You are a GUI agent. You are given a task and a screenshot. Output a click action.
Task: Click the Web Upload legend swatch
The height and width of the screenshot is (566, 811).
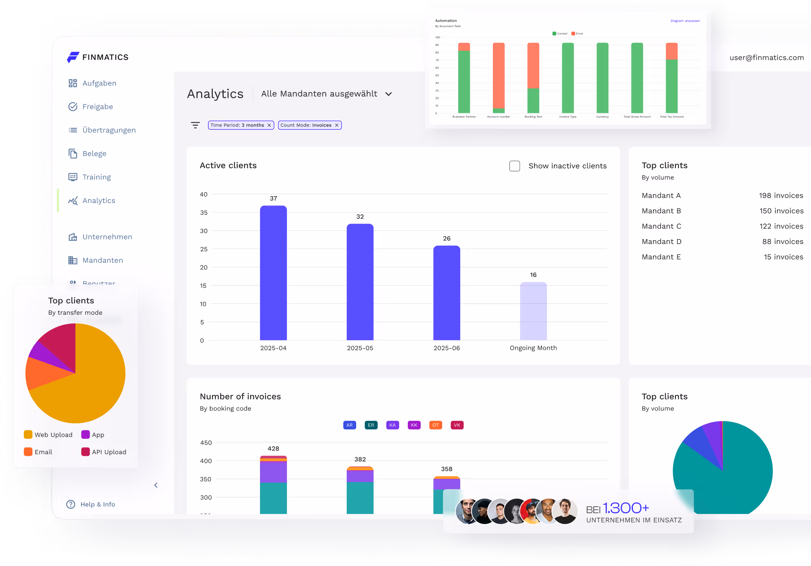pos(28,435)
